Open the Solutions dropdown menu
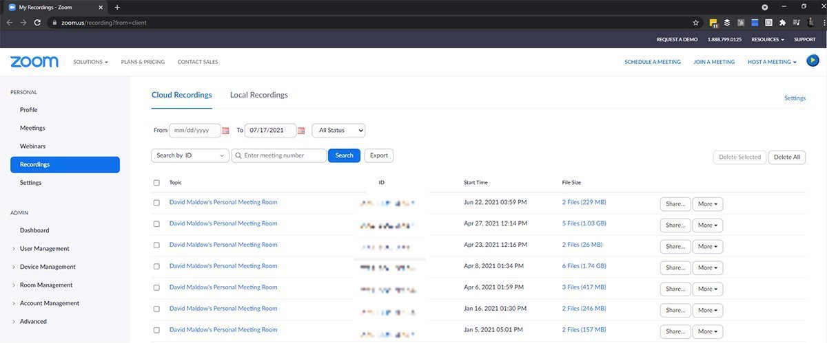This screenshot has height=343, width=827. [90, 62]
